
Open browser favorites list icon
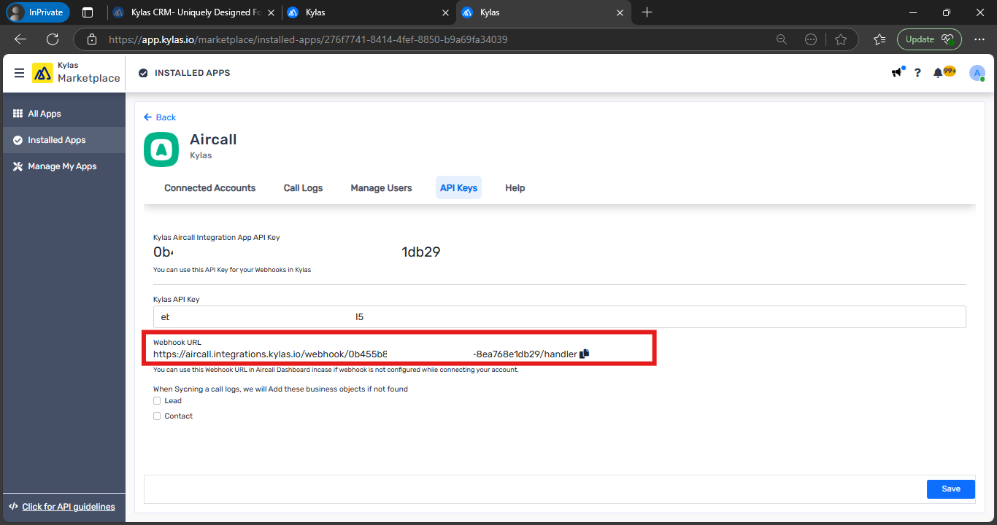[879, 39]
